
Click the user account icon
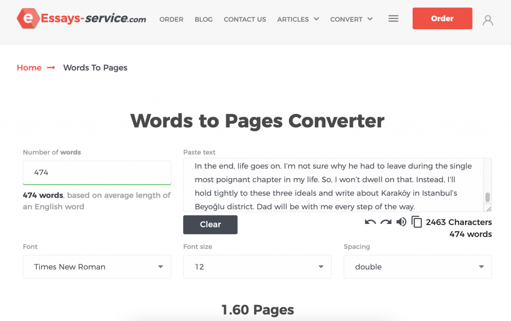pyautogui.click(x=488, y=20)
